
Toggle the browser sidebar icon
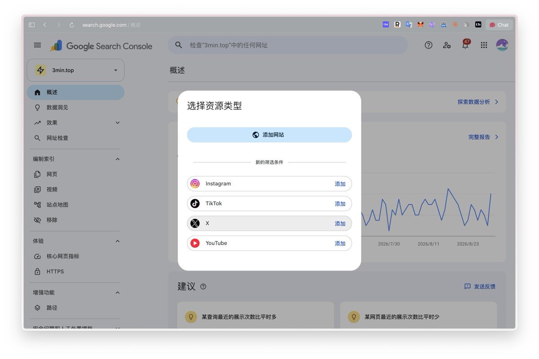click(31, 25)
